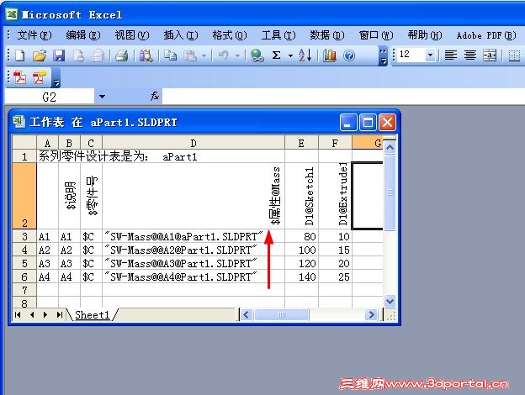Screen dimensions: 525x395
Task: Click cell with value 140
Action: 302,276
